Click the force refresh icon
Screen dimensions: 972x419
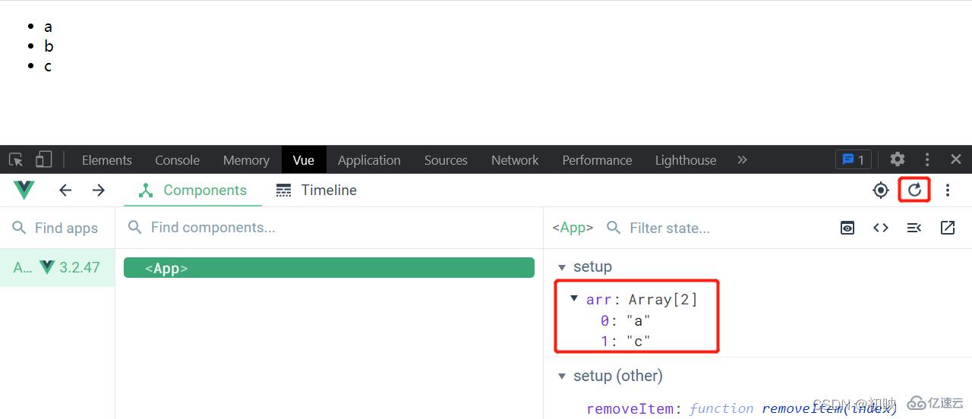914,190
